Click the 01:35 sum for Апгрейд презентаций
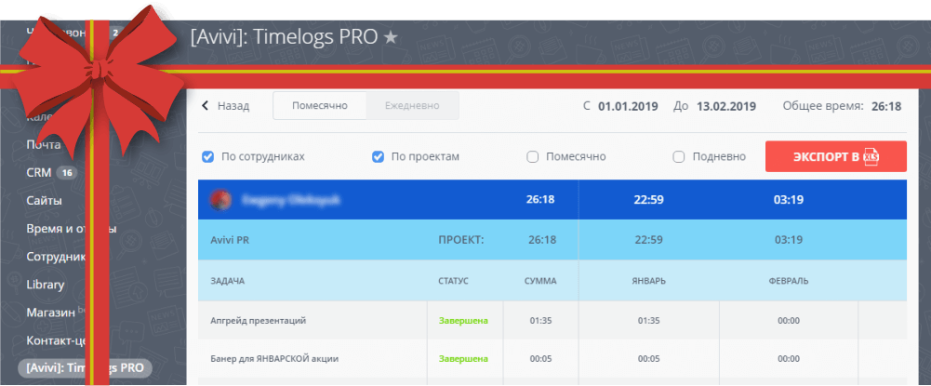 pyautogui.click(x=541, y=321)
